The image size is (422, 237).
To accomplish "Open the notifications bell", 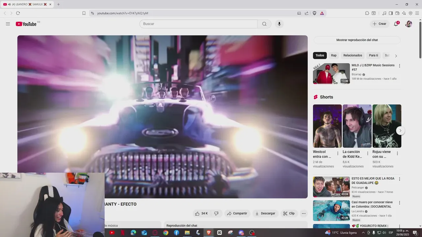I will 396,24.
